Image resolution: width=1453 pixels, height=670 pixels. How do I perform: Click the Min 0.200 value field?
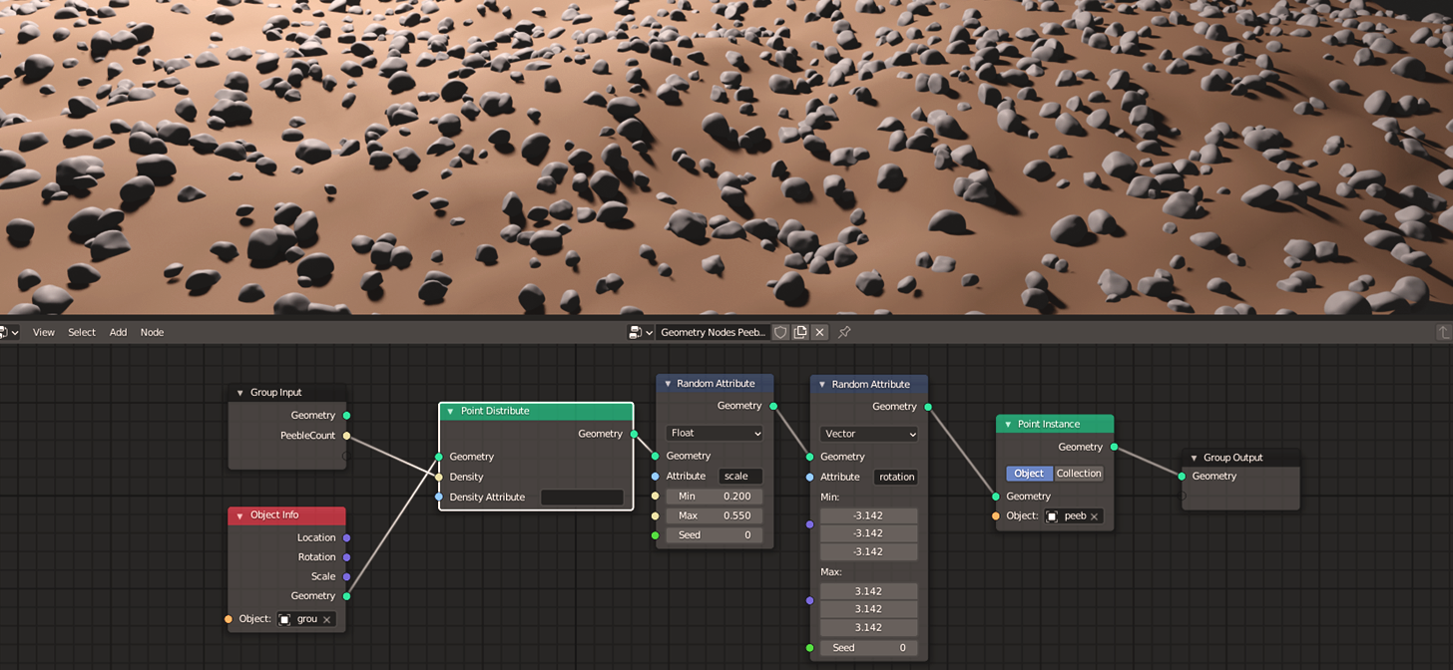715,496
